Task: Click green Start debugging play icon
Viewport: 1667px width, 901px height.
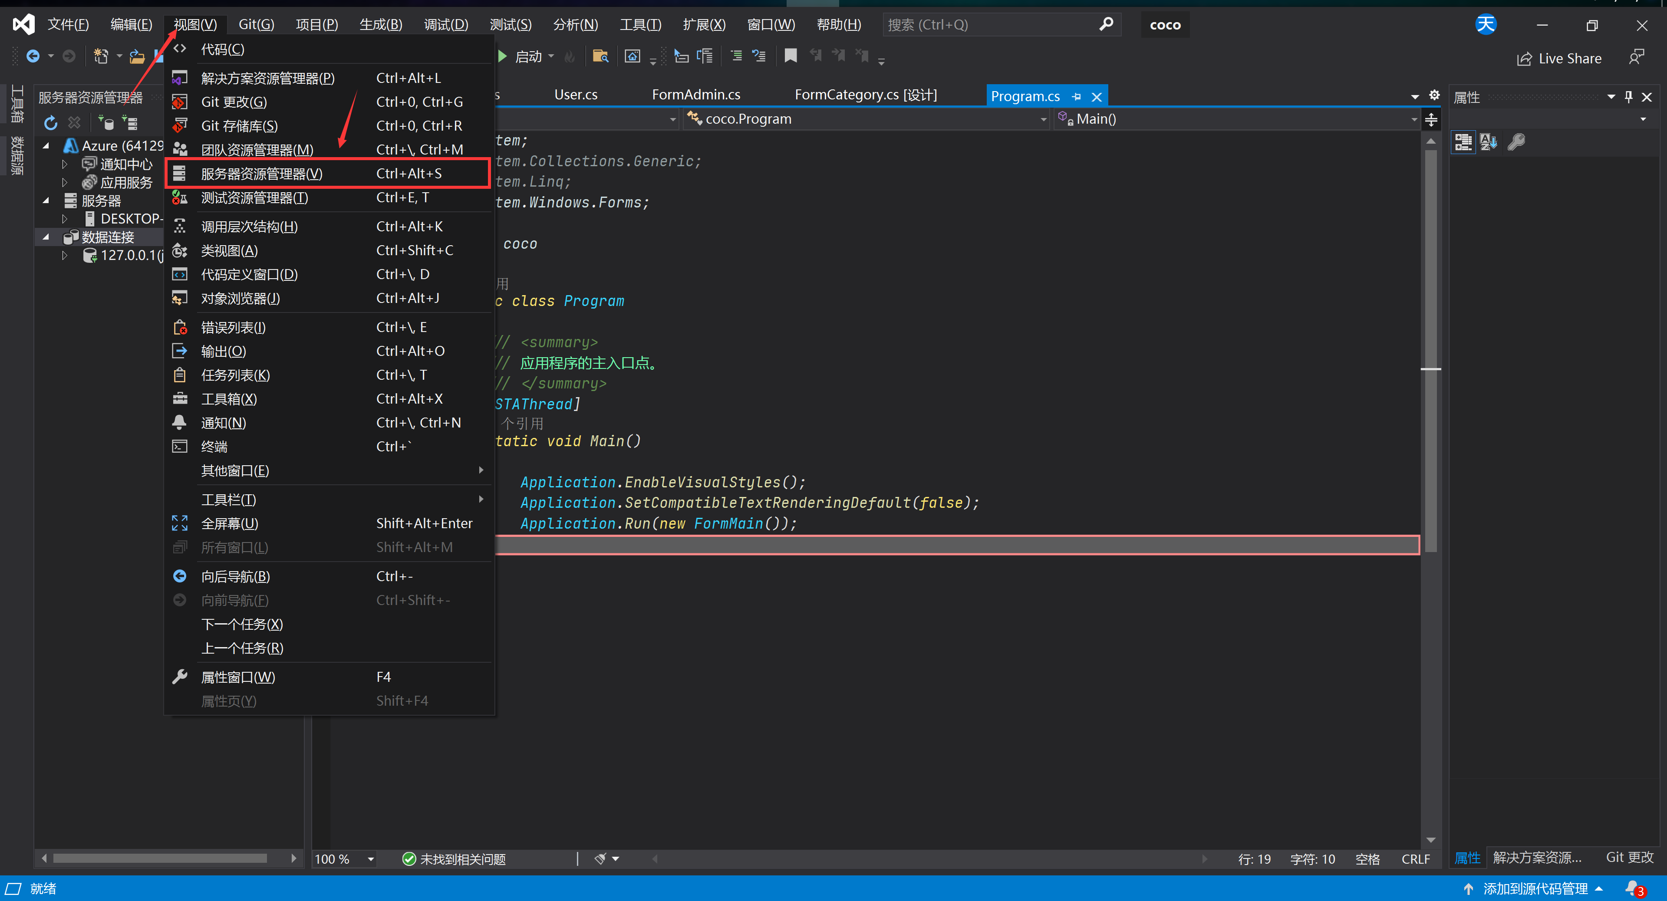Action: click(x=502, y=56)
